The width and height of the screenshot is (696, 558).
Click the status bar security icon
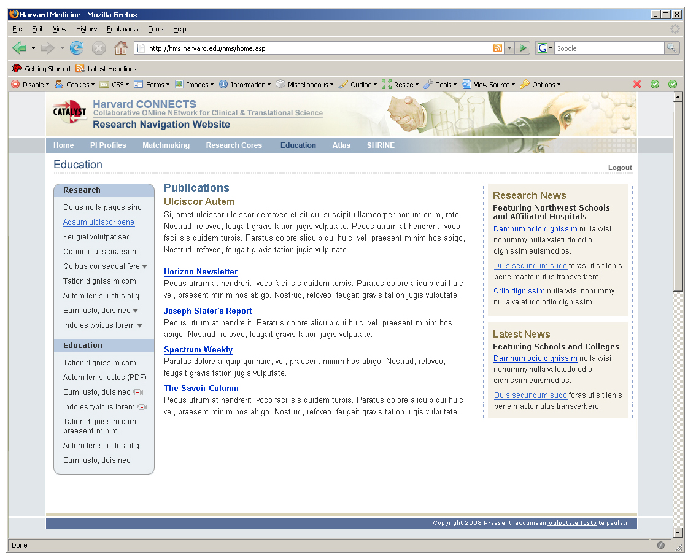click(x=660, y=545)
